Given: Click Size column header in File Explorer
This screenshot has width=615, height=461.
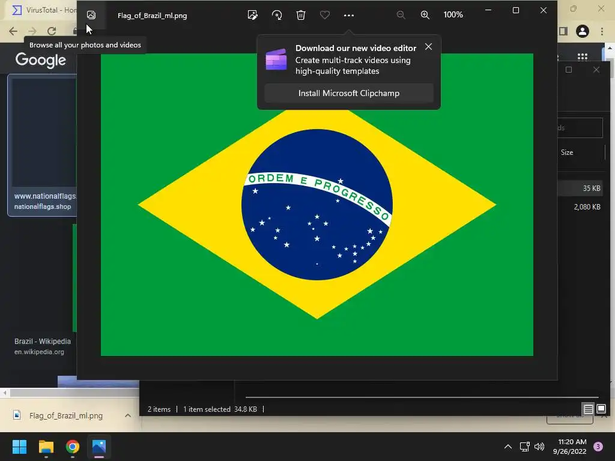Looking at the screenshot, I should click(x=567, y=152).
